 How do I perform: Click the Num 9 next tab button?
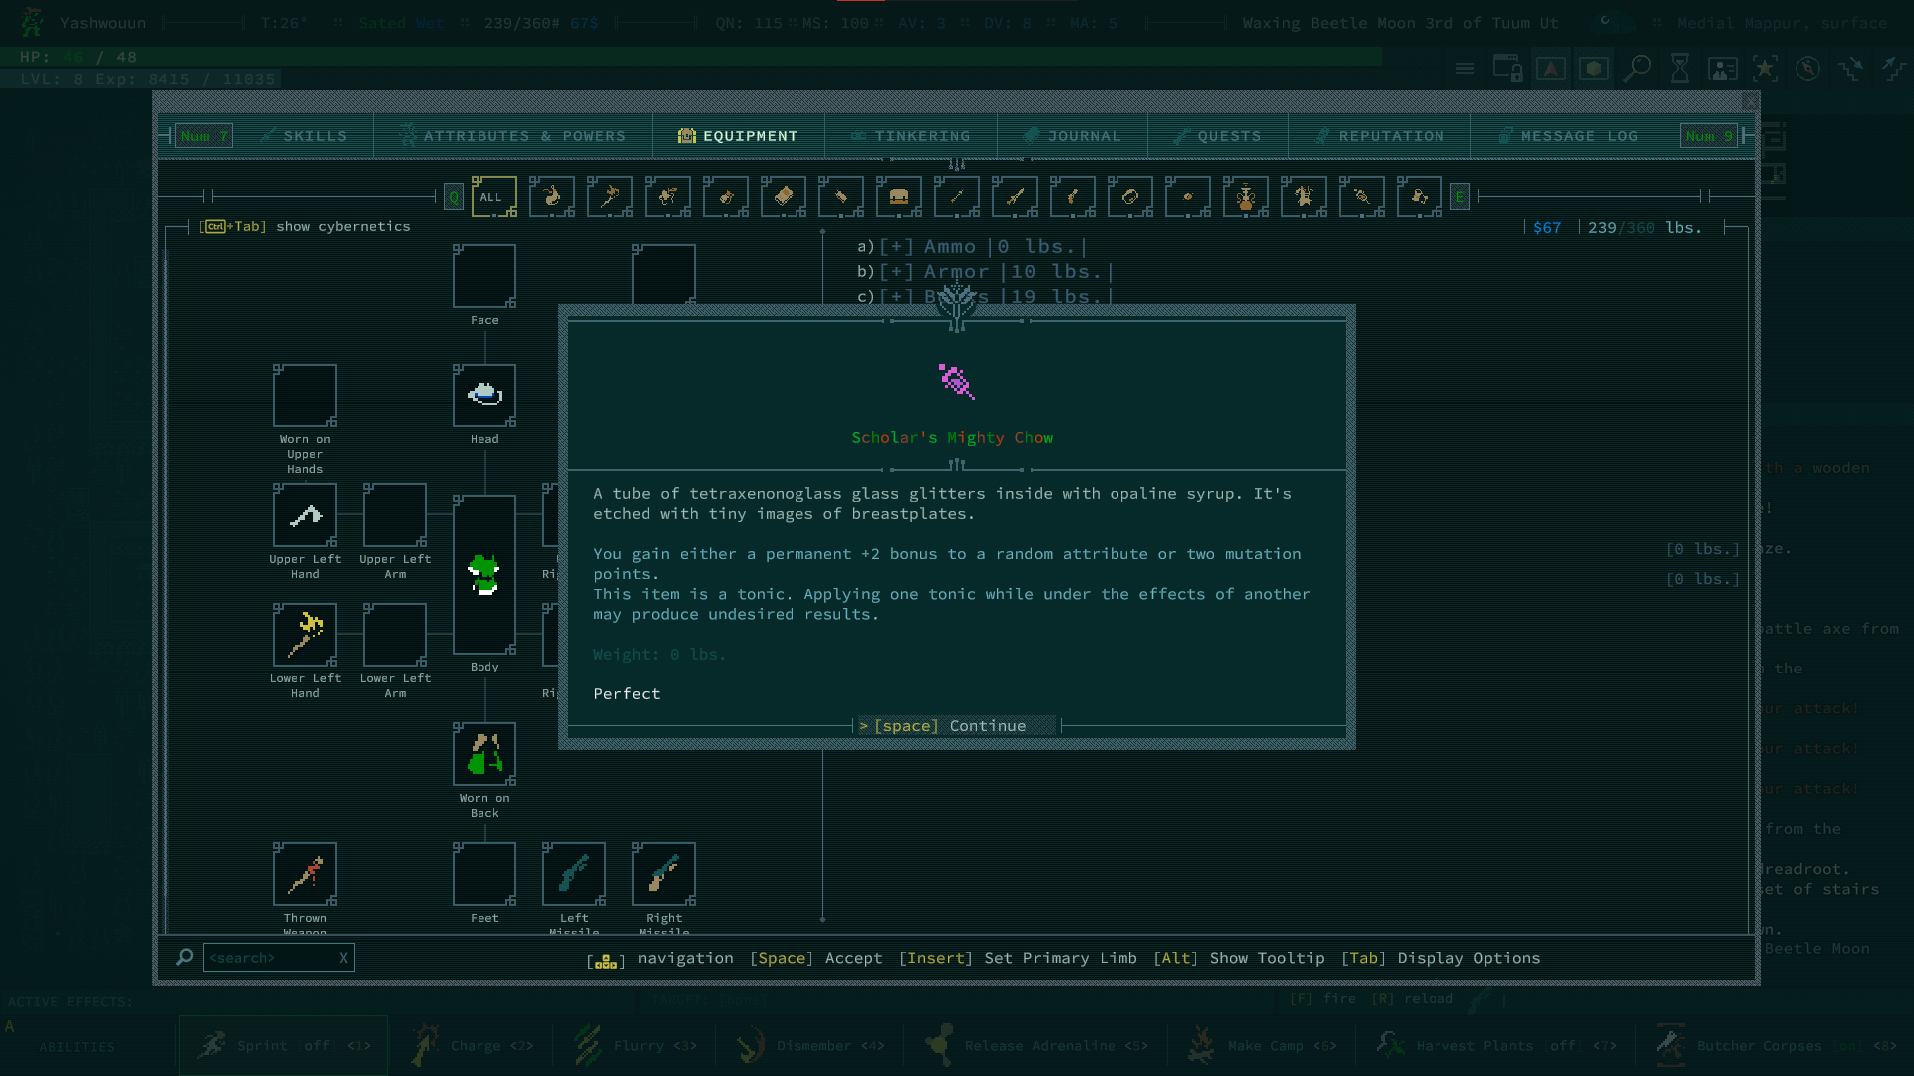tap(1709, 136)
